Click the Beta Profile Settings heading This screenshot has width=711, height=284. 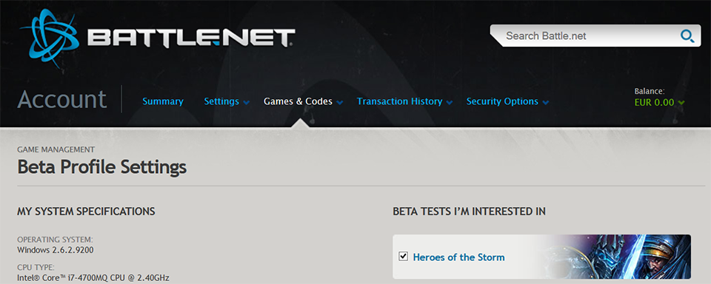pyautogui.click(x=102, y=166)
